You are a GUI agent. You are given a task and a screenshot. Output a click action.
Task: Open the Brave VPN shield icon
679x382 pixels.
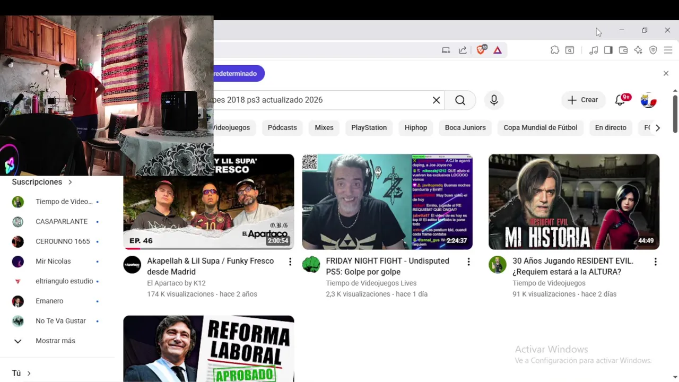click(653, 50)
